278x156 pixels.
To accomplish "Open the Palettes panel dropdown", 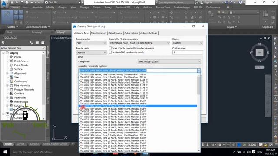I will coord(12,27).
